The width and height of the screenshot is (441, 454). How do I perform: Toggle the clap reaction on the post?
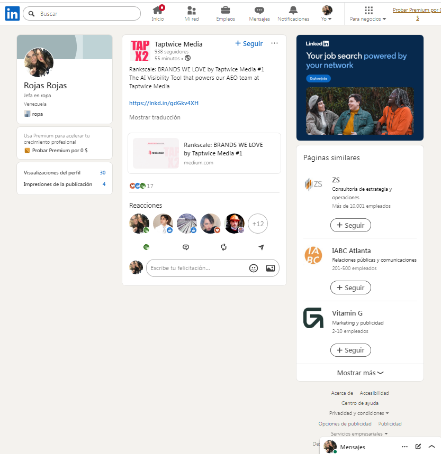click(147, 247)
